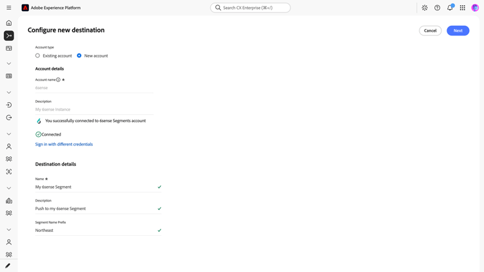Open the person icon above face-scan icon

click(x=8, y=147)
